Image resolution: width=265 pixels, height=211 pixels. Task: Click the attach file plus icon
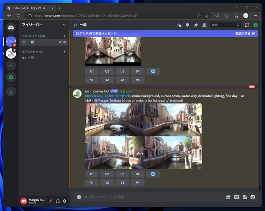pyautogui.click(x=79, y=197)
